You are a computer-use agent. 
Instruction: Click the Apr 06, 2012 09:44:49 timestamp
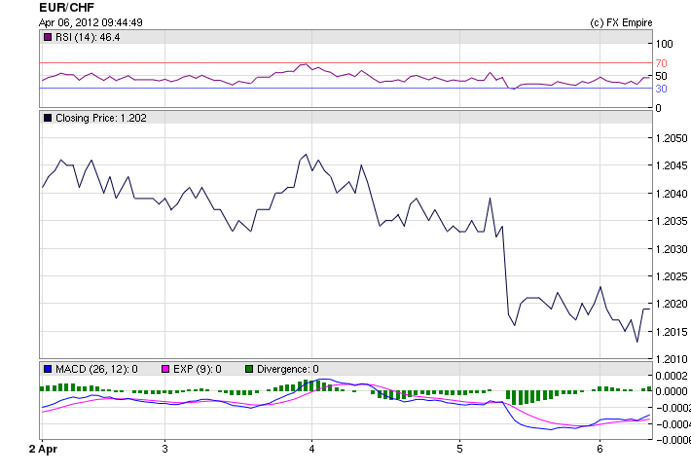click(x=91, y=21)
